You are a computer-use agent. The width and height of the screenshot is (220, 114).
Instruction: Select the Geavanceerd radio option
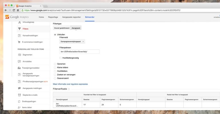tap(55, 78)
